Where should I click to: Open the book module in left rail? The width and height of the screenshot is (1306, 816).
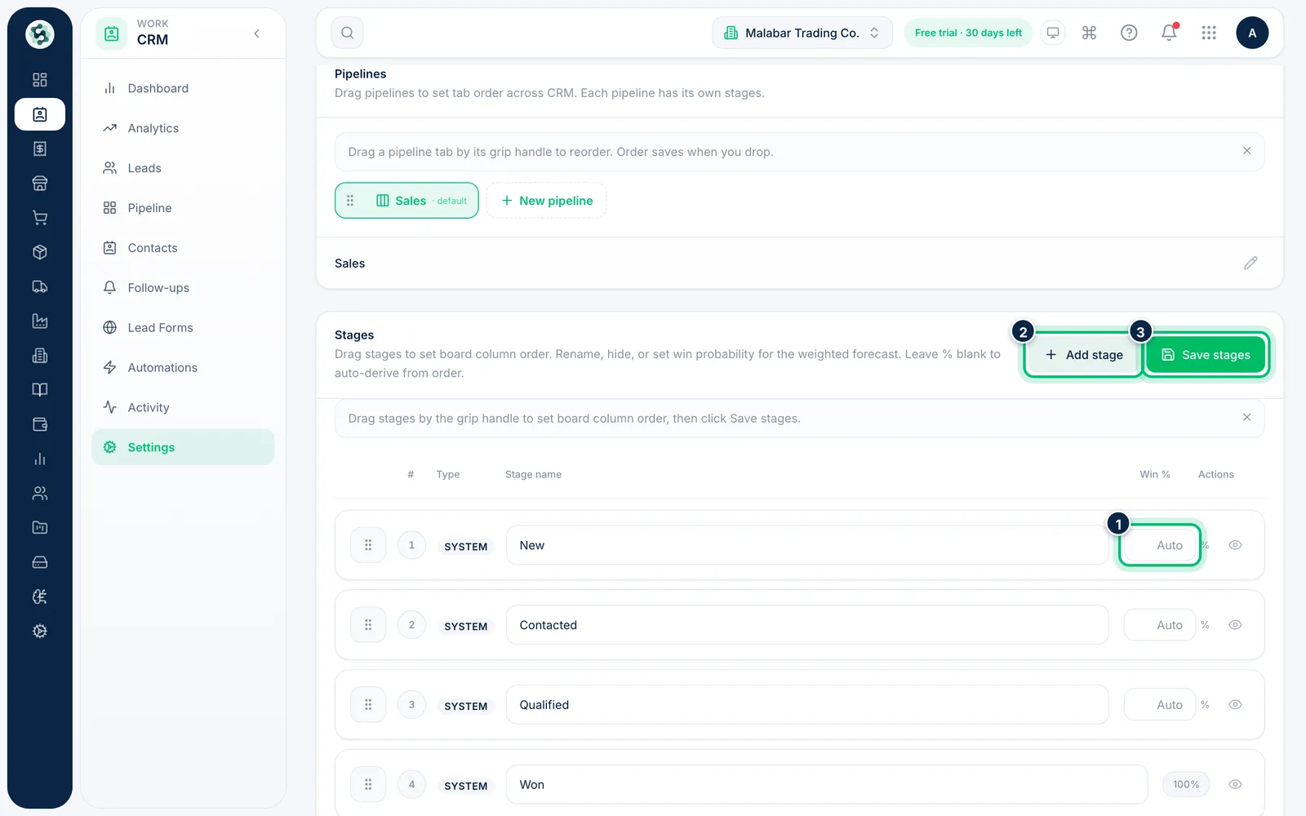click(x=40, y=390)
